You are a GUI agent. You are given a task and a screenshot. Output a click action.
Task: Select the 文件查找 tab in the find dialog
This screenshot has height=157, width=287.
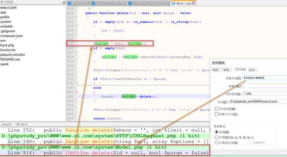coord(240,69)
